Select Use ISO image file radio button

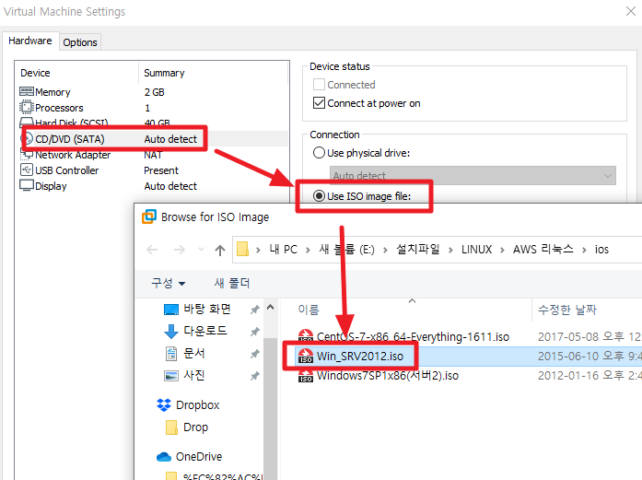(319, 195)
